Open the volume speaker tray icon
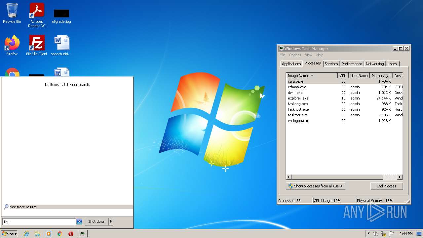The width and height of the screenshot is (423, 238). (376, 234)
